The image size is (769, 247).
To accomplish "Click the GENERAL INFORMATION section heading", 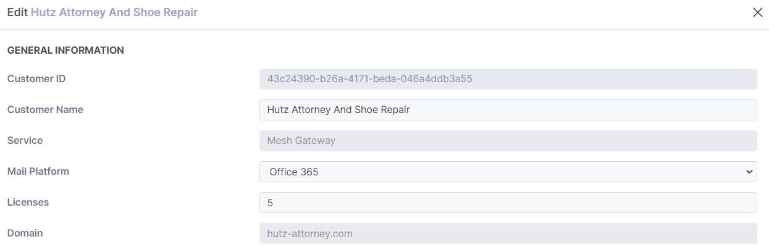I will (65, 51).
